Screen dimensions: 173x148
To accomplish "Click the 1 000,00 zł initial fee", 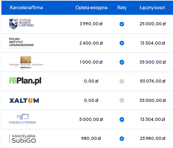I will [x=91, y=62].
